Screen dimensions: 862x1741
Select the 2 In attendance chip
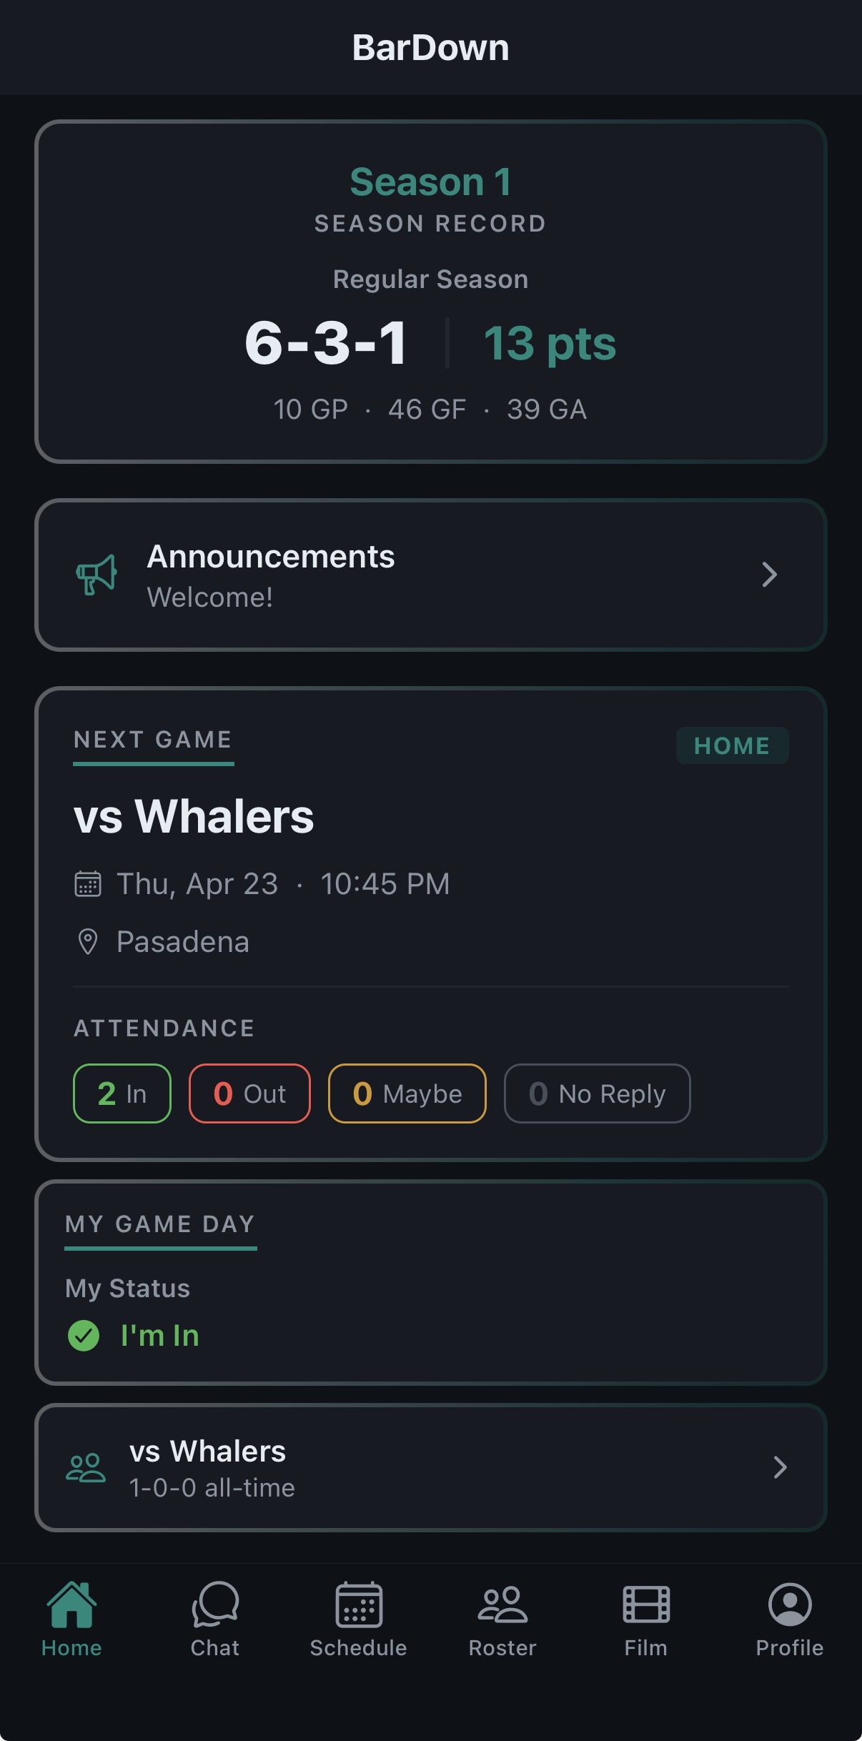(x=122, y=1093)
